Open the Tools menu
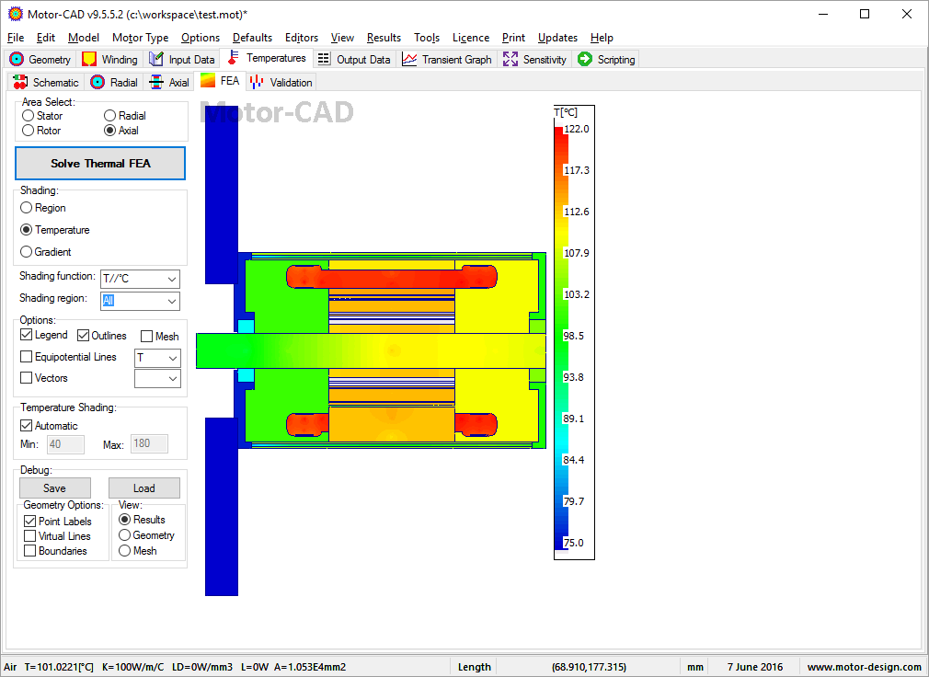The image size is (929, 677). pyautogui.click(x=427, y=38)
